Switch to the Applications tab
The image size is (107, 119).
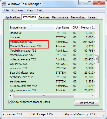click(13, 17)
